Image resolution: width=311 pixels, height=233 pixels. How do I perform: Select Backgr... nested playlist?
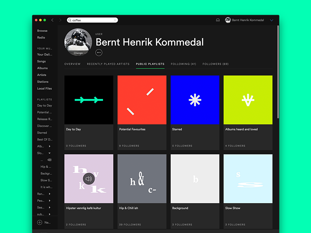pyautogui.click(x=46, y=173)
